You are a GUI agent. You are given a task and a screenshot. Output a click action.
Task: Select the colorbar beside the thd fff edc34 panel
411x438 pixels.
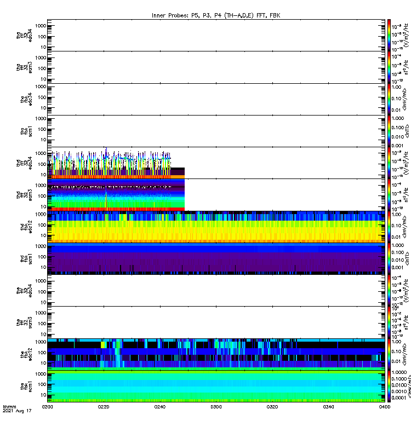coord(389,163)
